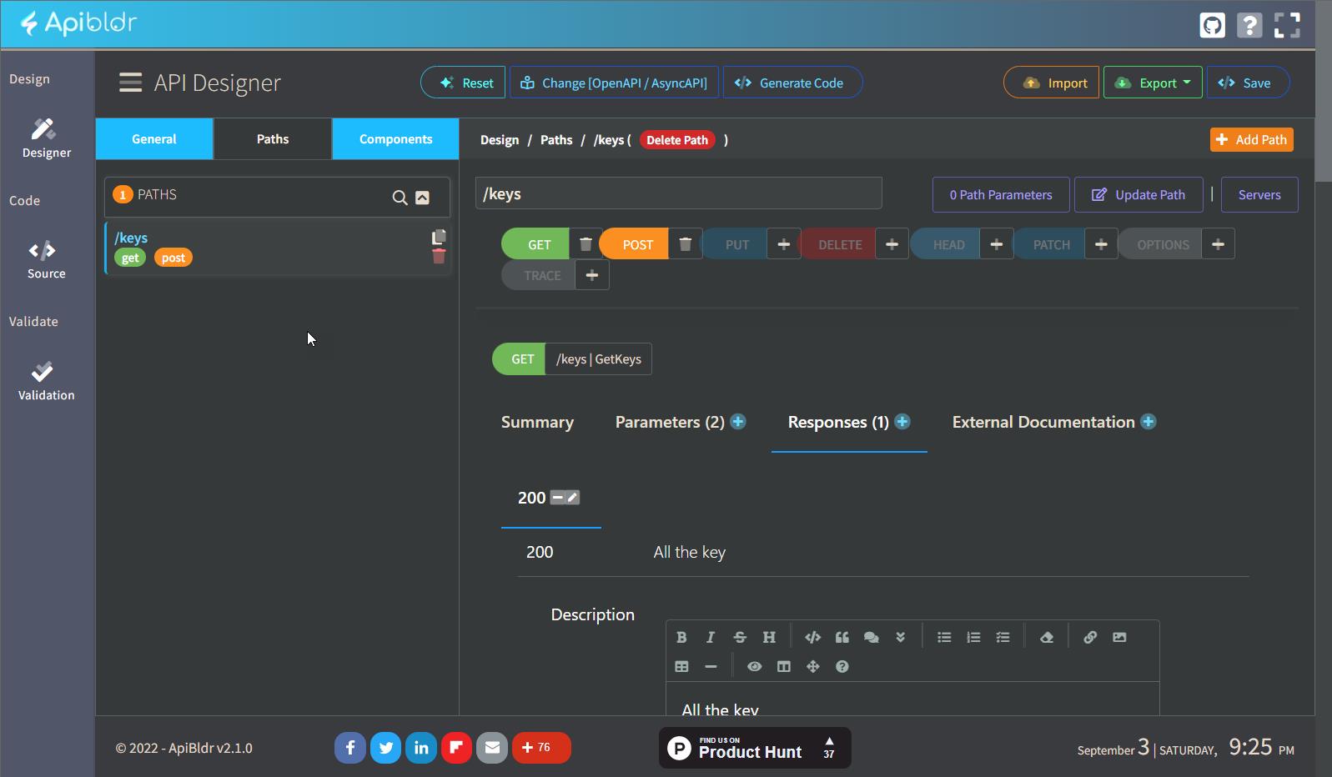Open the Export dropdown

point(1153,83)
